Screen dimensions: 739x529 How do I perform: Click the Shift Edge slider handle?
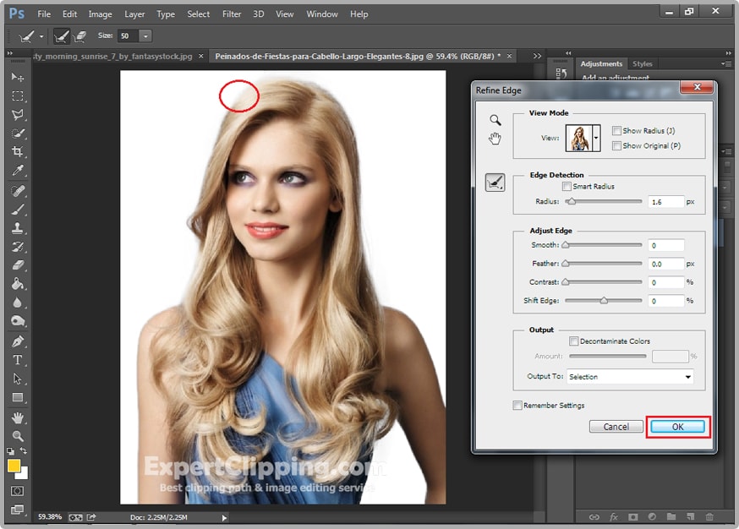pyautogui.click(x=604, y=301)
